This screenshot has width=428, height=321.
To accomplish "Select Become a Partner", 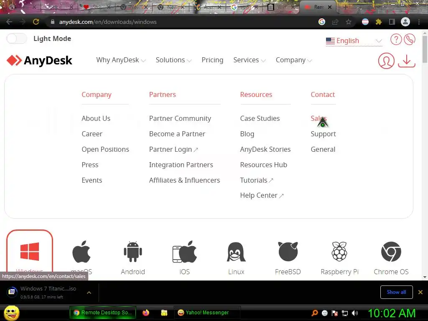I will coord(177,134).
